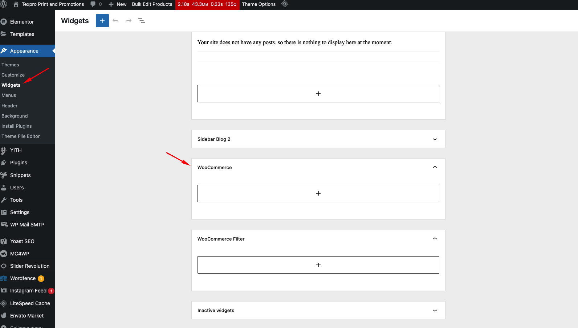Add block to WooCommerce Filter area
578x328 pixels.
(x=318, y=265)
